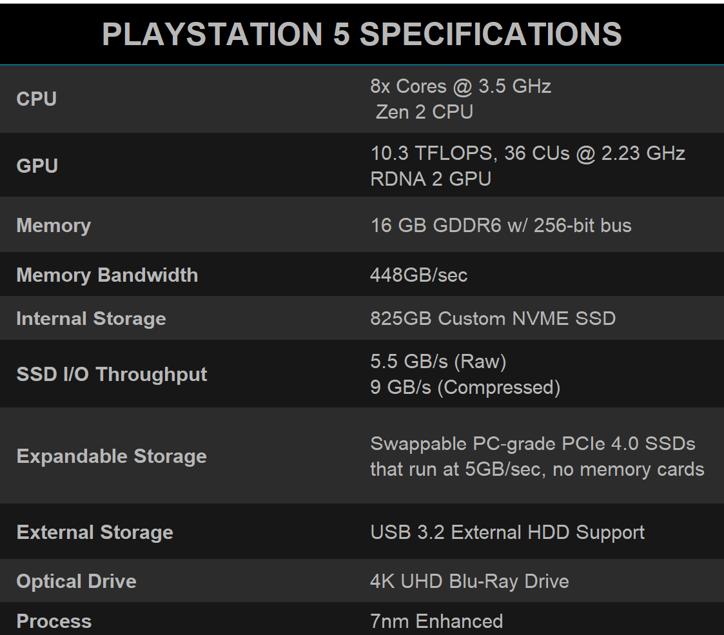This screenshot has height=635, width=724.
Task: Click the 16 GB GDDR6 value
Action: pos(500,226)
